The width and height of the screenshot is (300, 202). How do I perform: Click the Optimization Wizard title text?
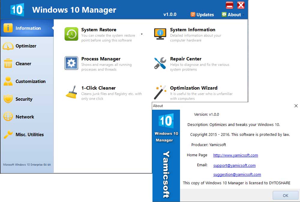(x=194, y=88)
